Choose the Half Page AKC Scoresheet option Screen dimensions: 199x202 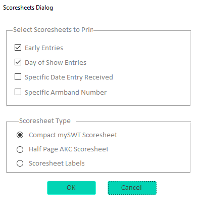click(20, 149)
